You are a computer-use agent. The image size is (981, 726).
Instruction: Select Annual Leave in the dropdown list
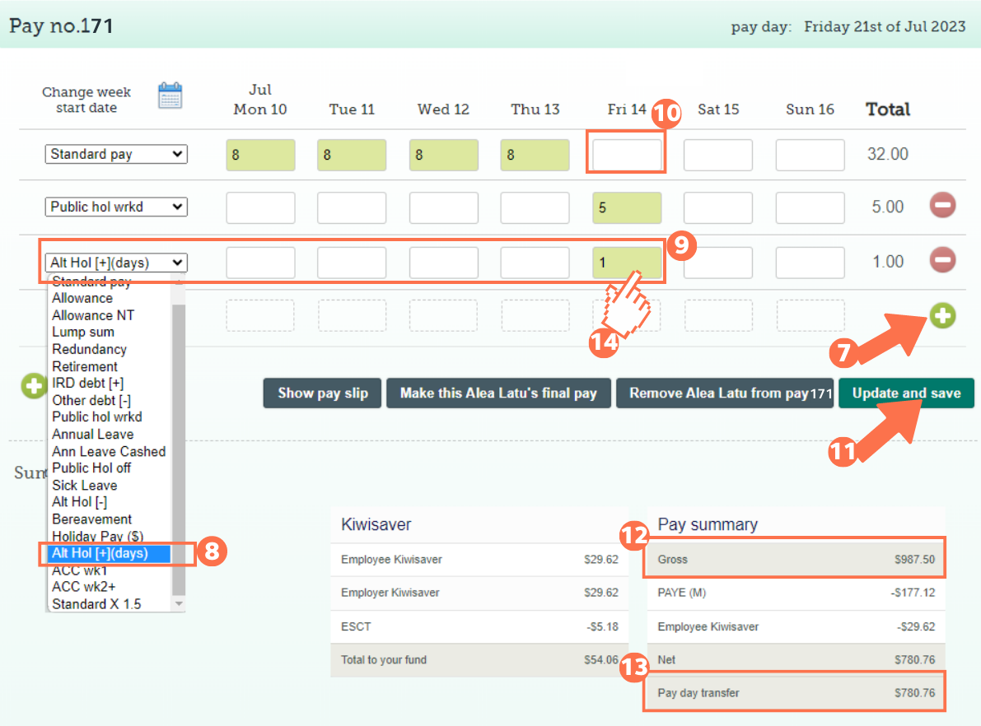pos(92,434)
